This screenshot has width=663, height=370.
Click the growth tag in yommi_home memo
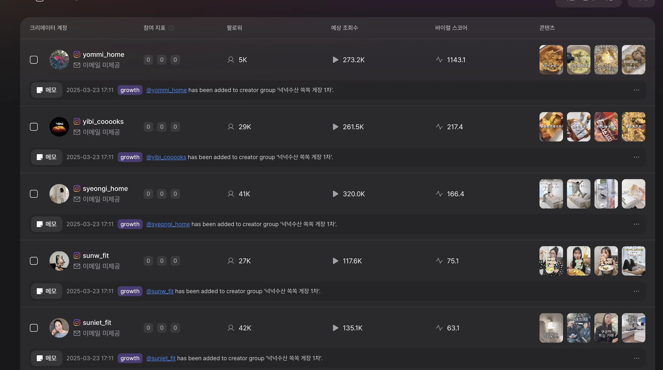pyautogui.click(x=130, y=90)
